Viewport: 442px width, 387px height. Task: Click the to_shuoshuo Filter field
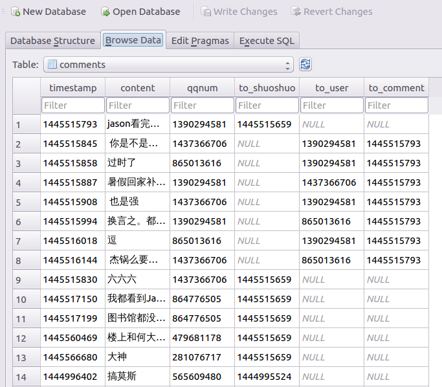267,105
